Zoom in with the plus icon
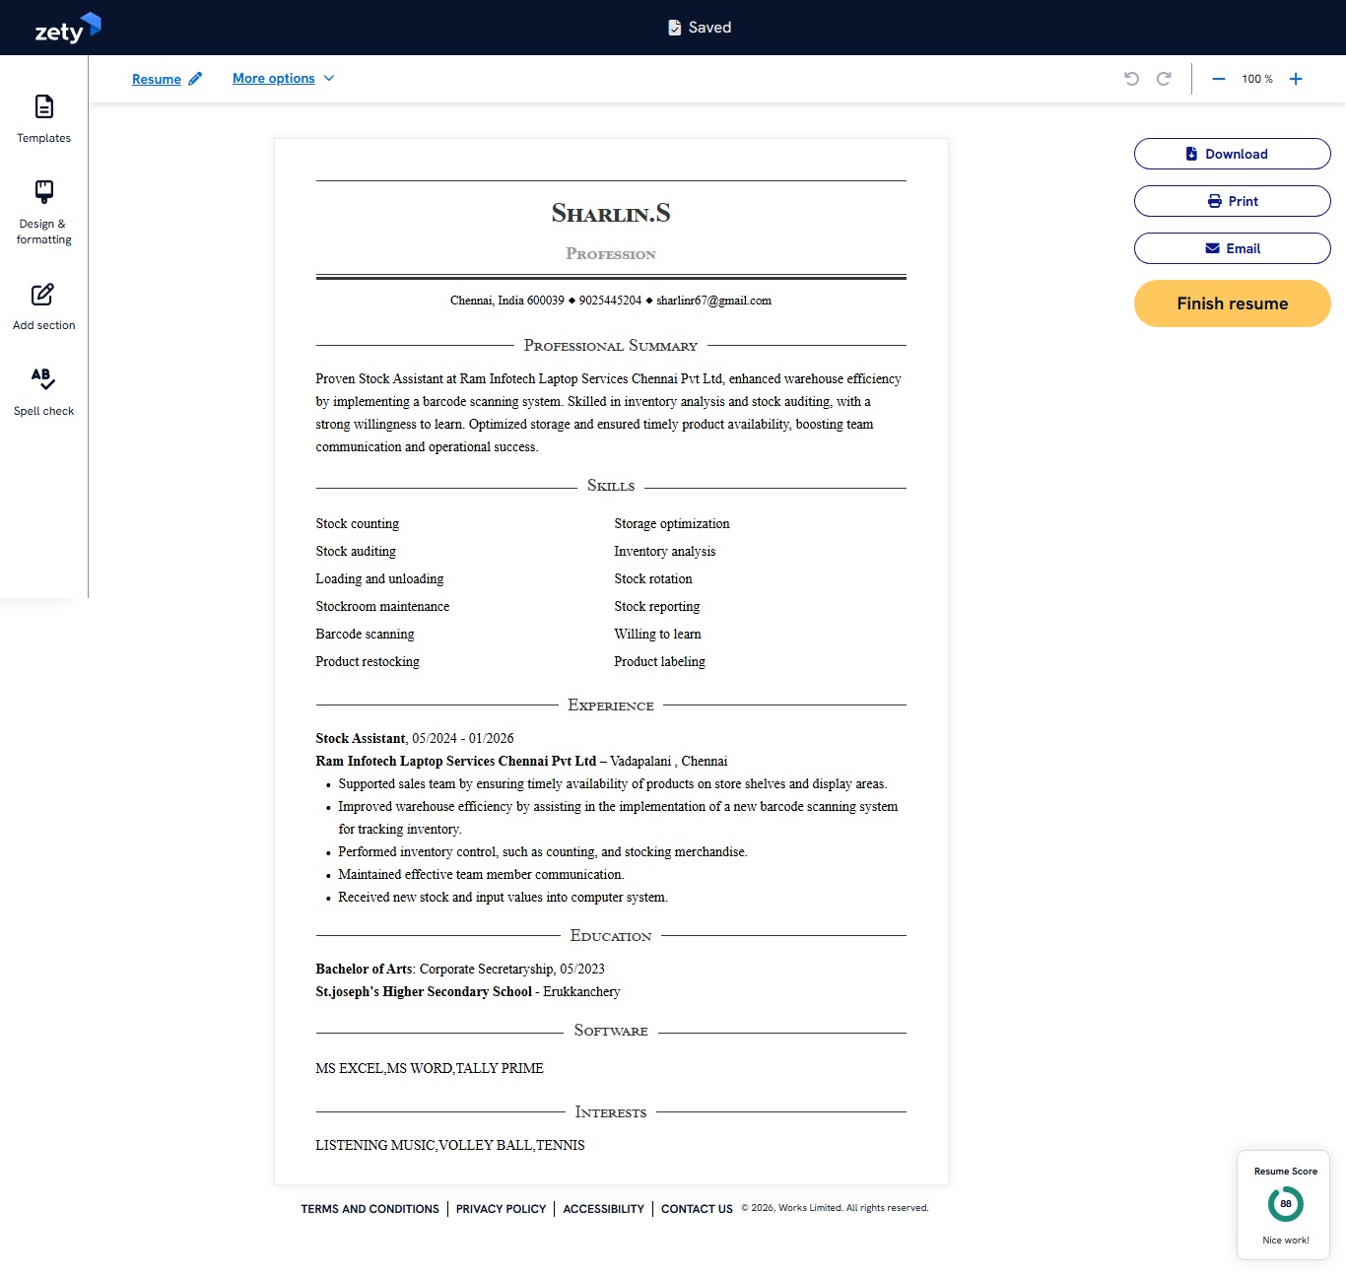1346x1276 pixels. pyautogui.click(x=1296, y=79)
